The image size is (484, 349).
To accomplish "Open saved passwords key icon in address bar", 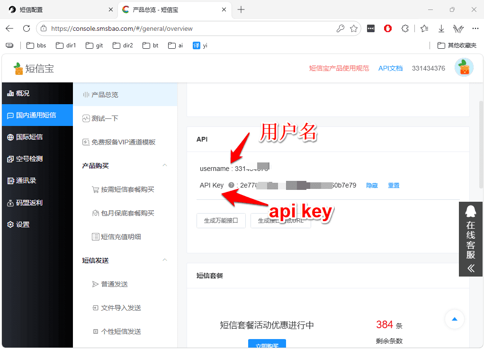I will click(341, 29).
